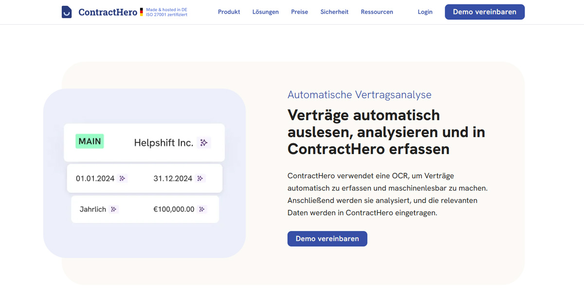Click the ContractHero logo icon

tap(67, 12)
